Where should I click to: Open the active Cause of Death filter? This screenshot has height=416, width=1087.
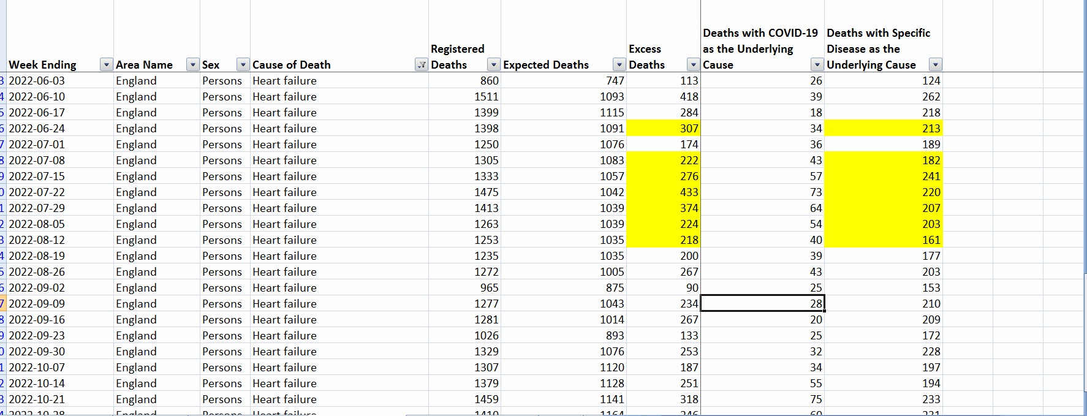pyautogui.click(x=422, y=64)
